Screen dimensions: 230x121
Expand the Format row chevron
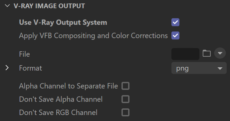7,68
